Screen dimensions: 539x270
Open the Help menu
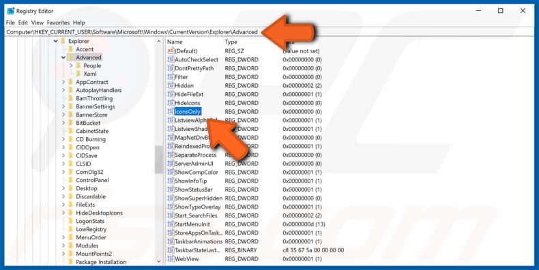pos(78,22)
